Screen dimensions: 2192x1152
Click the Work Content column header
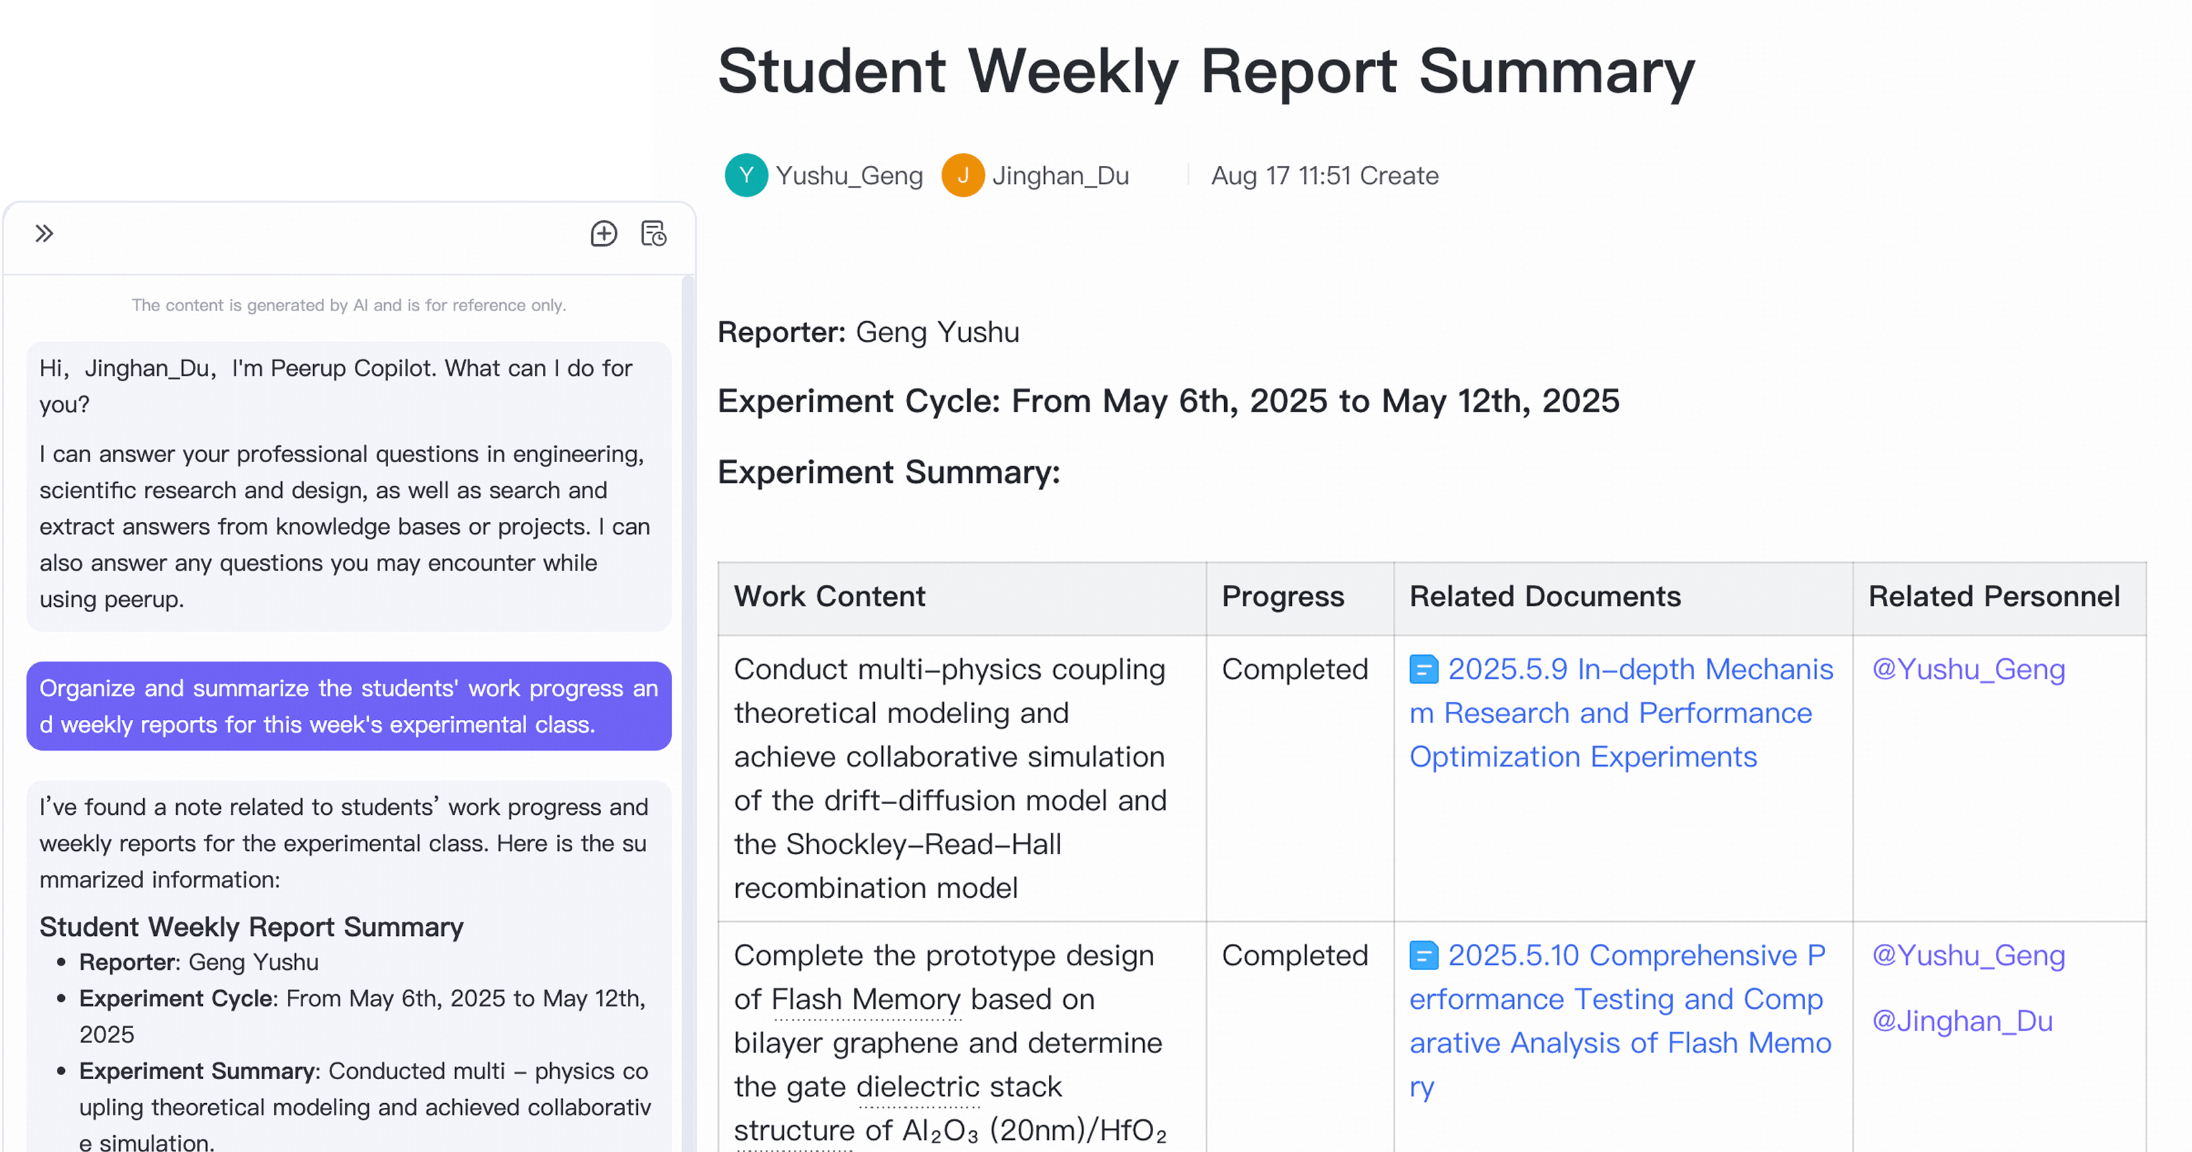coord(830,597)
